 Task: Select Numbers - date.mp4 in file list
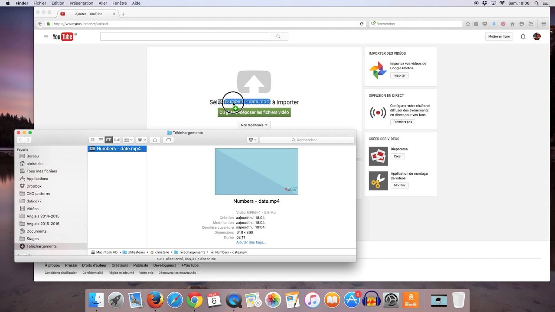point(117,149)
